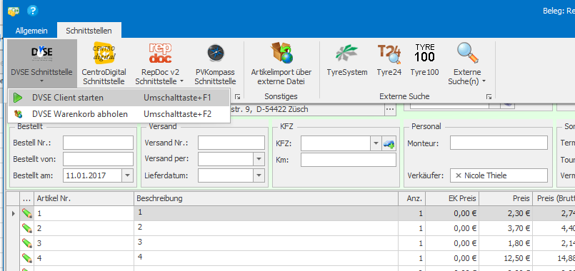Edit article row 3 pencil icon
The image size is (575, 271).
pos(26,242)
